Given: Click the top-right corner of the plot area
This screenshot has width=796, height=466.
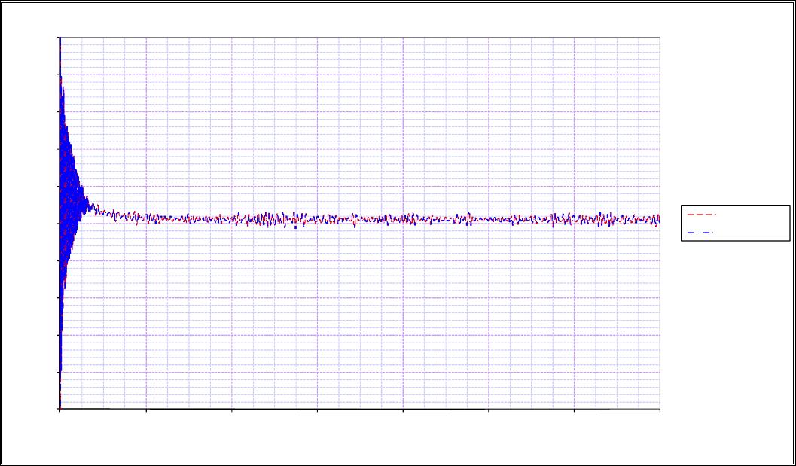Looking at the screenshot, I should tap(660, 37).
